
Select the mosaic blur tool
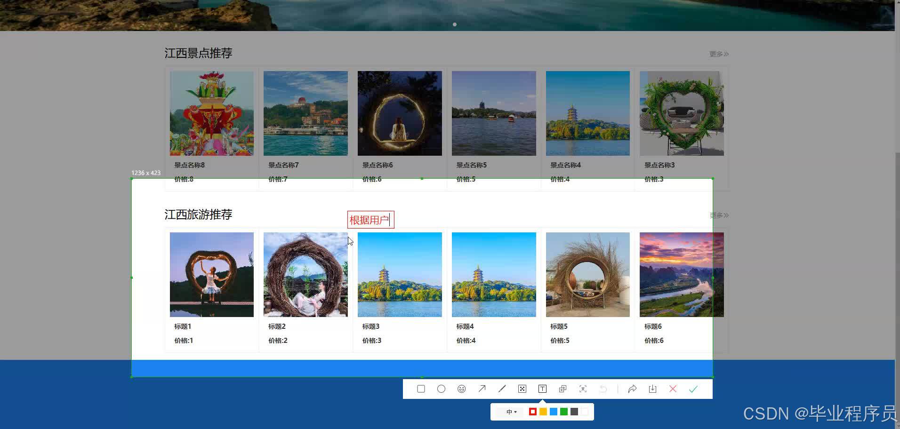pyautogui.click(x=522, y=389)
